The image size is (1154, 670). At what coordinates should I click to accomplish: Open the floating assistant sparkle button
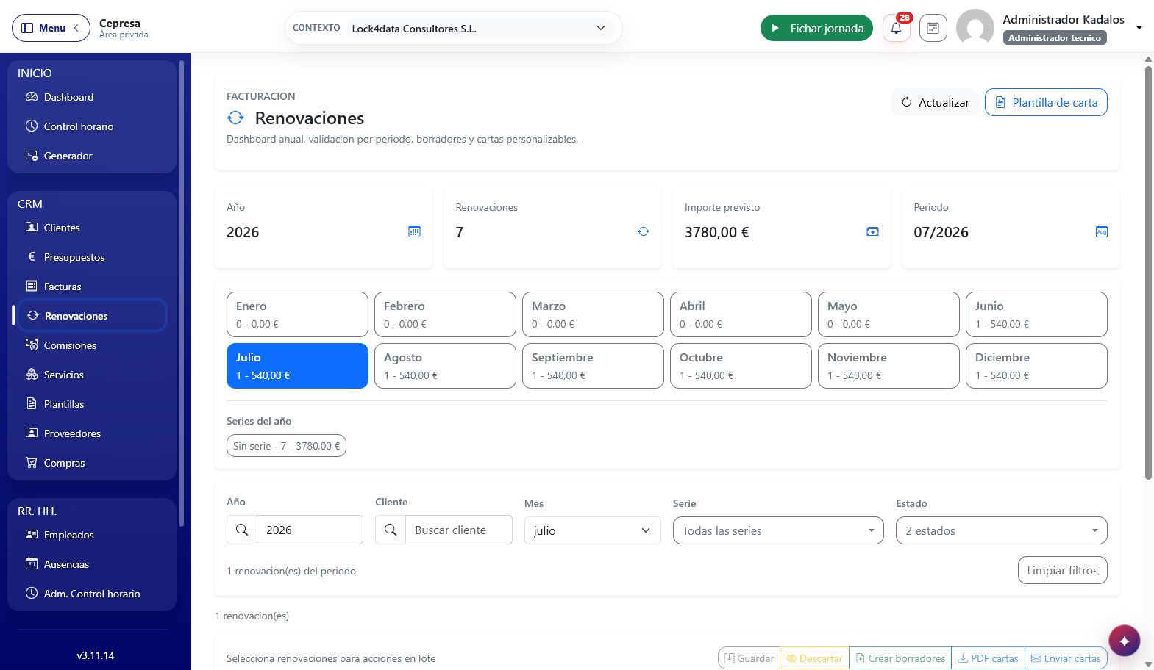coord(1124,641)
